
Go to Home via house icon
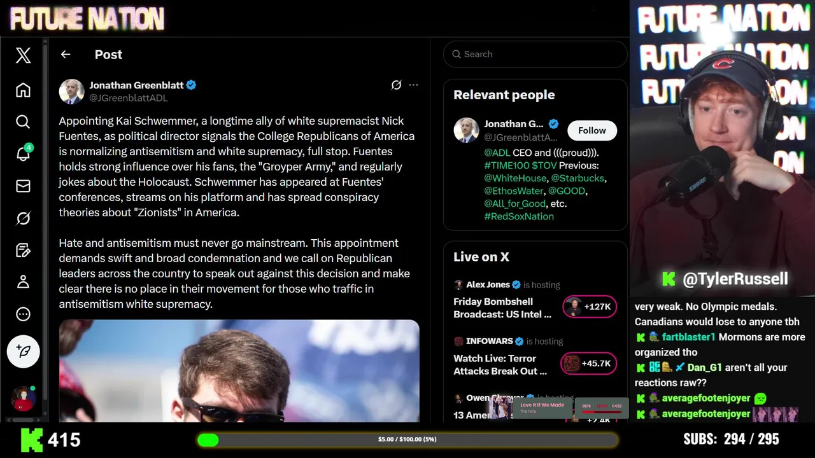pyautogui.click(x=23, y=90)
